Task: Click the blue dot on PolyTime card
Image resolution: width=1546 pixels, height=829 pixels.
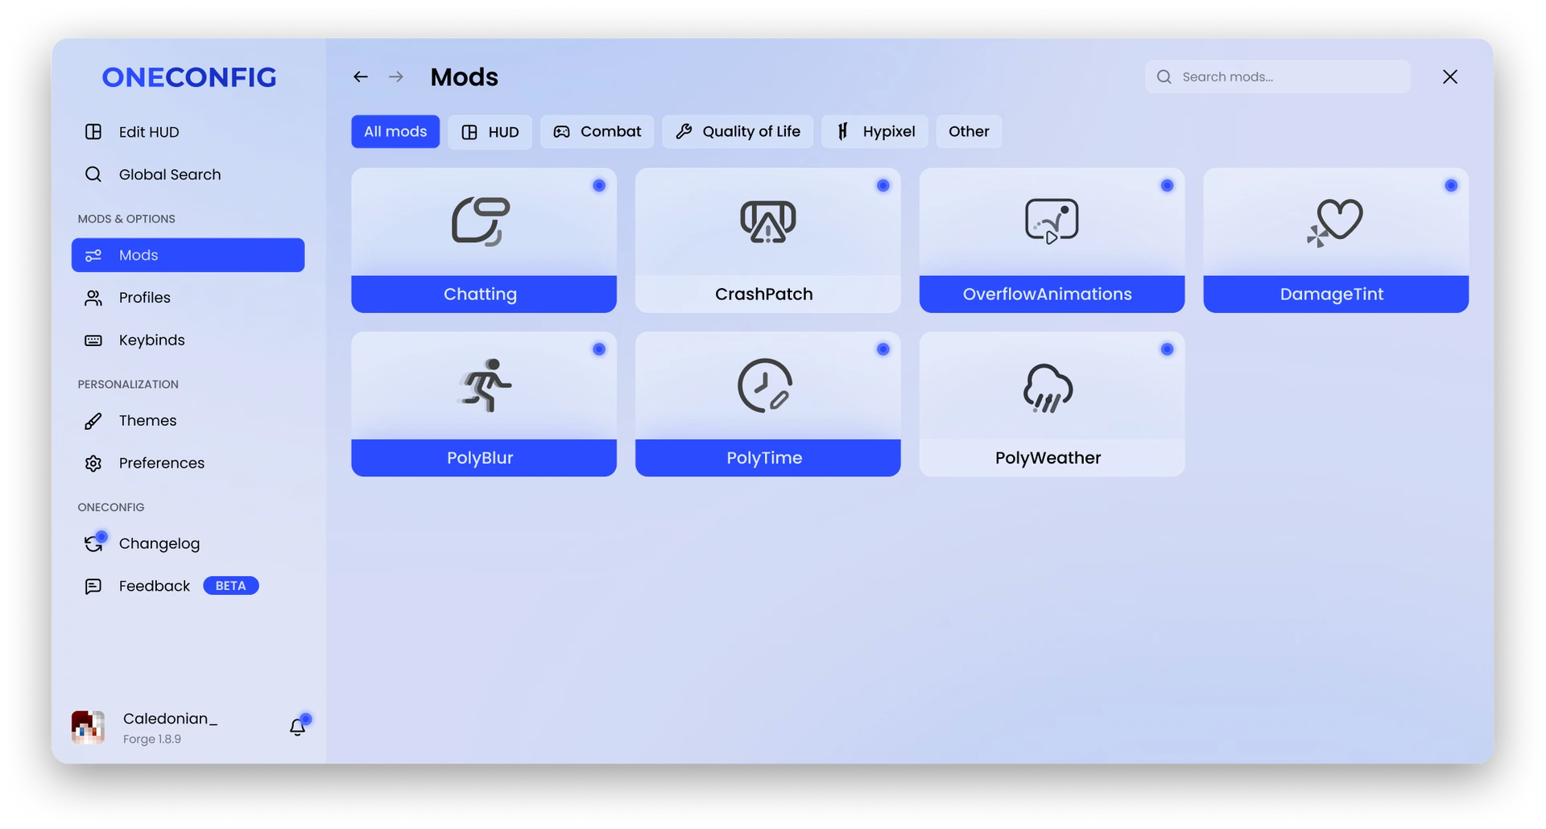Action: point(883,349)
